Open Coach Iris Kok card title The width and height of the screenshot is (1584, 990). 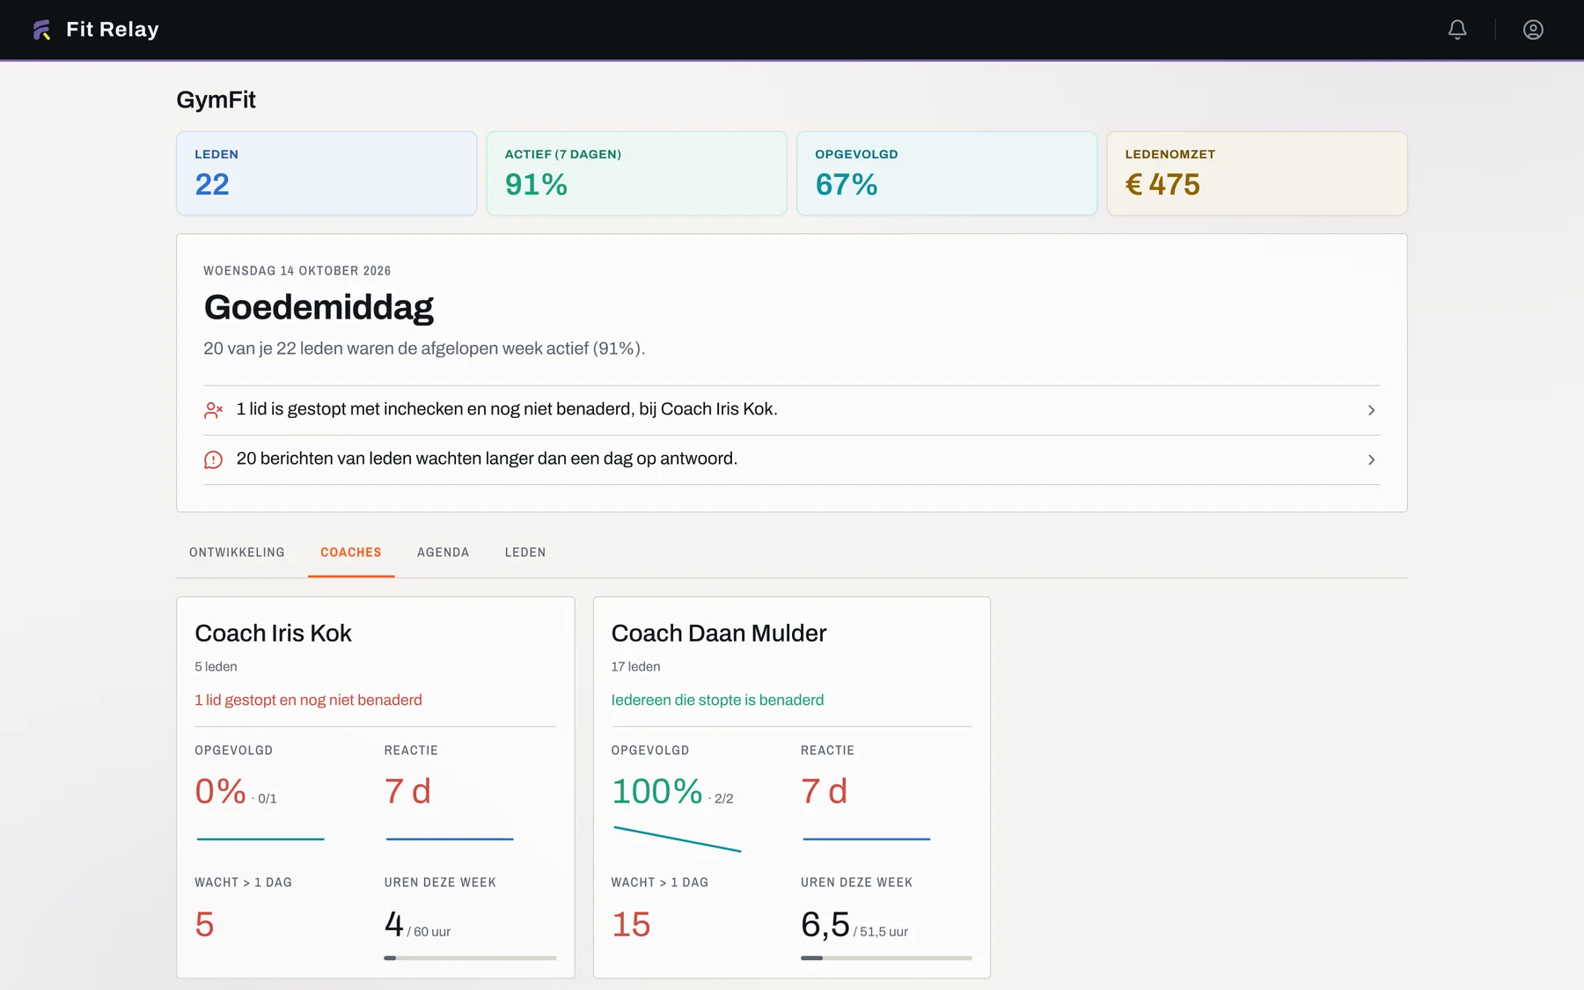pos(273,634)
